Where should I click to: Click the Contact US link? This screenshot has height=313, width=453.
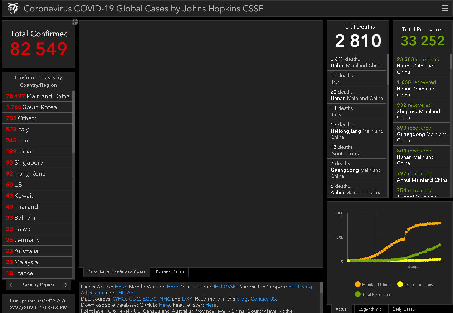(263, 299)
